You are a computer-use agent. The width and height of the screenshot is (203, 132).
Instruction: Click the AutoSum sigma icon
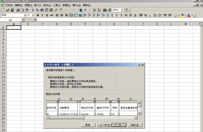85,10
